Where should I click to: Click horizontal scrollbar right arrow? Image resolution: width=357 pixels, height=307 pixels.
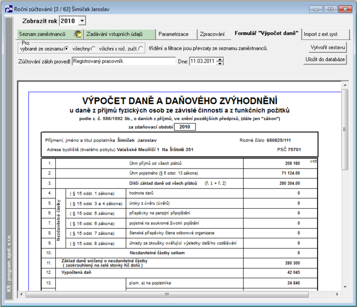(337, 294)
